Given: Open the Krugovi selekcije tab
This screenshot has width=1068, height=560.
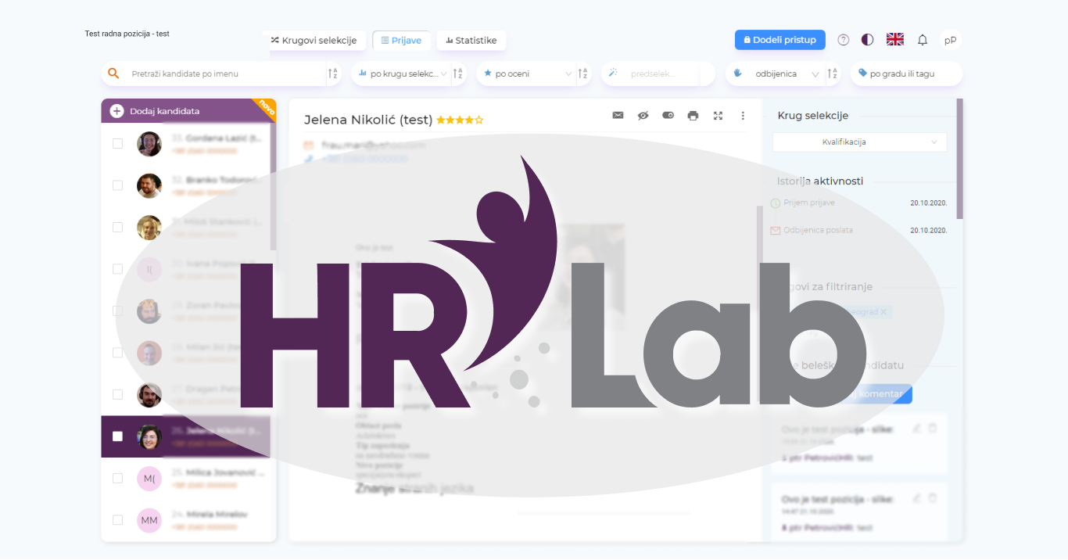Looking at the screenshot, I should pyautogui.click(x=316, y=39).
